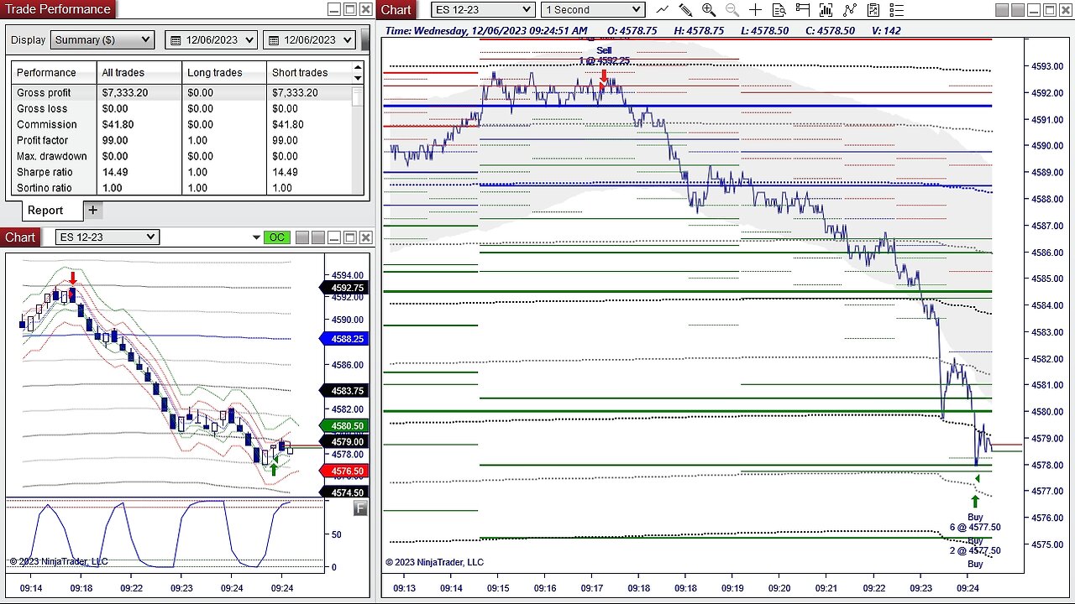Expand the small chart toolbar arrow
Screen dimensions: 1075x604
click(x=256, y=238)
